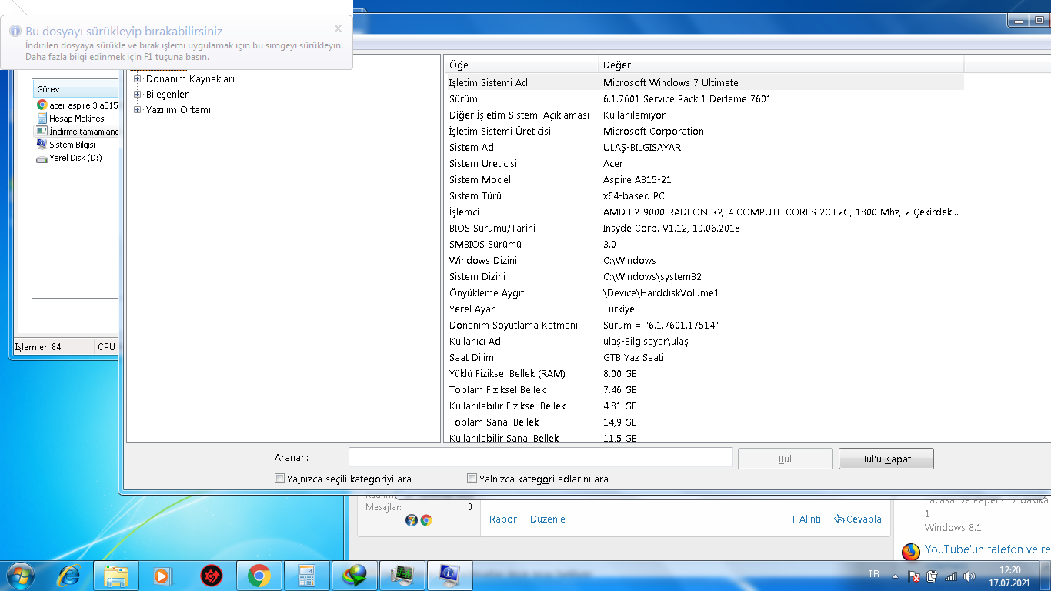Click the Bul search button

(x=785, y=459)
